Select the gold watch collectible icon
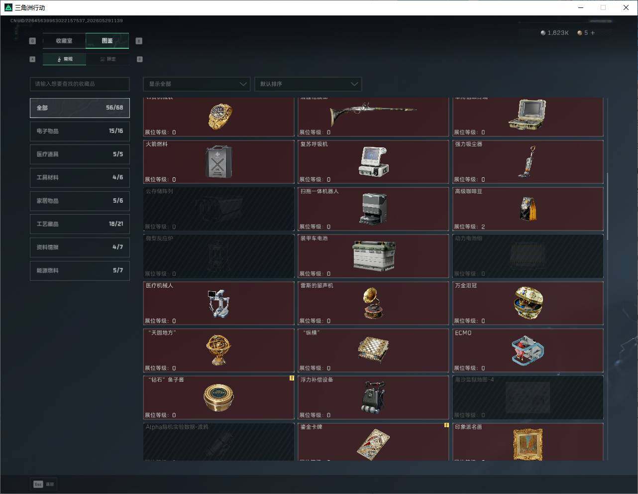Viewport: 638px width, 494px height. click(x=219, y=117)
